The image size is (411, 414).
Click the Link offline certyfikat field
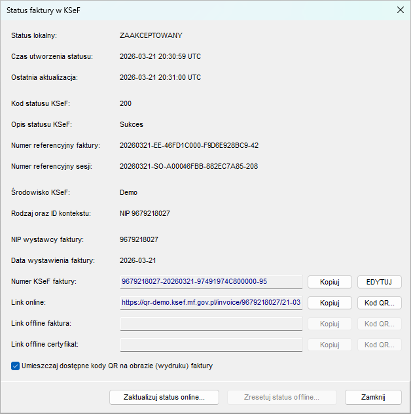(211, 345)
